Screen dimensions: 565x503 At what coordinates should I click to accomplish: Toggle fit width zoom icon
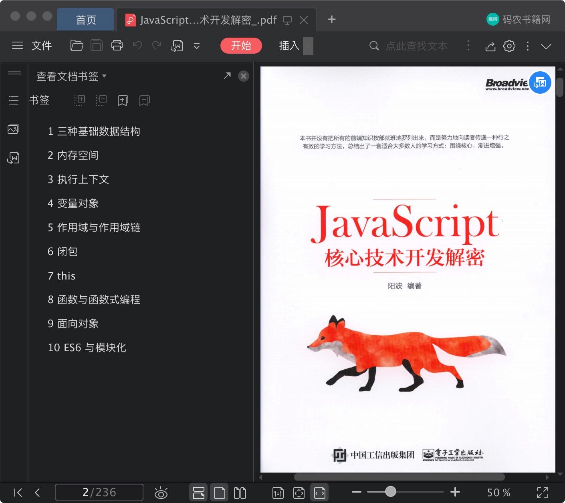320,493
